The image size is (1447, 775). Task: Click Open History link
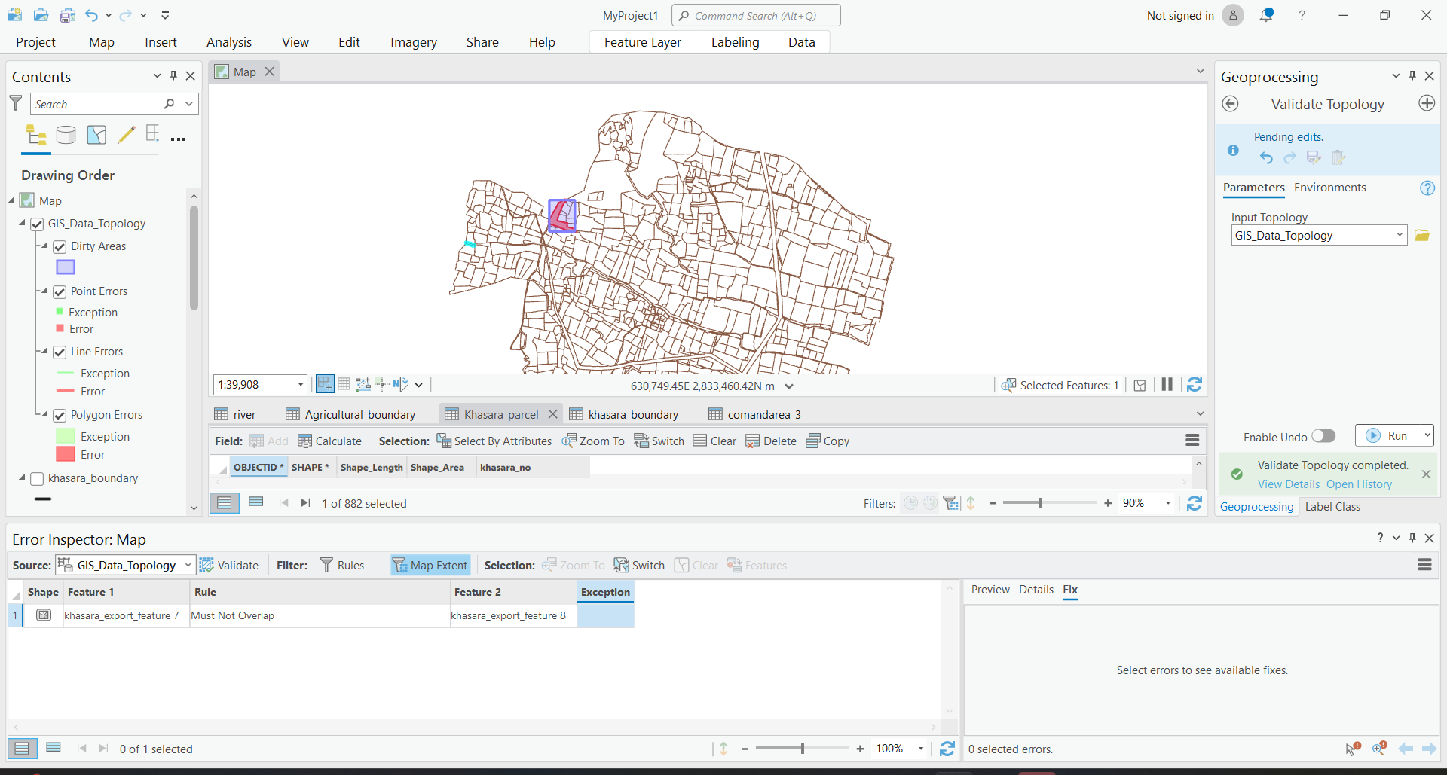coord(1359,484)
